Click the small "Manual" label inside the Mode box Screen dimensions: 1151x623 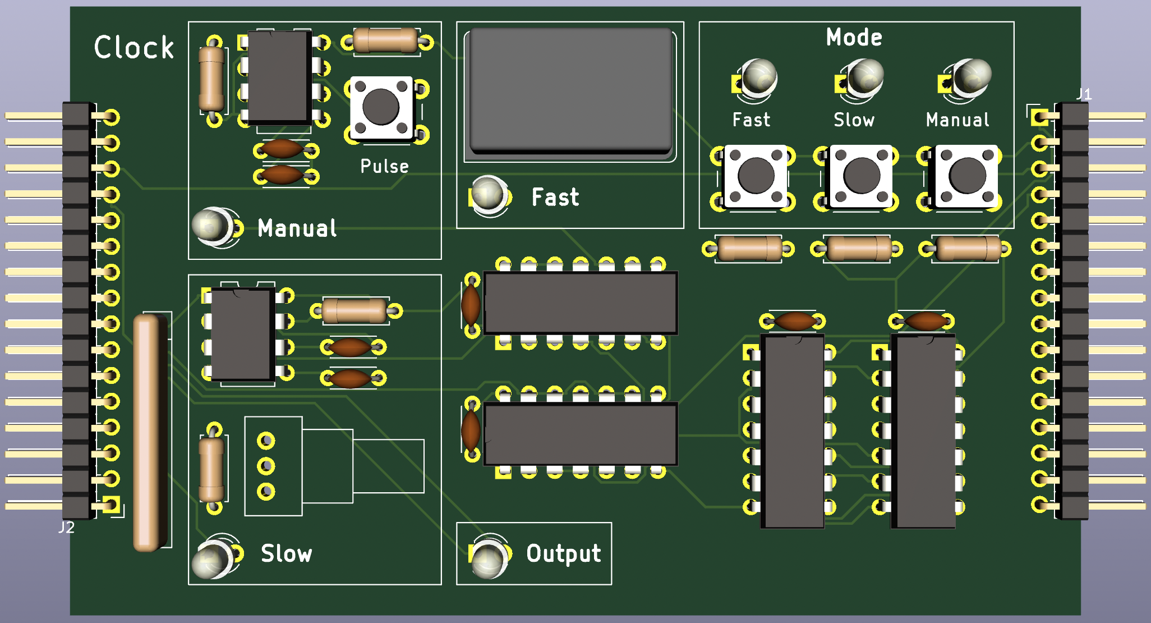pos(958,120)
